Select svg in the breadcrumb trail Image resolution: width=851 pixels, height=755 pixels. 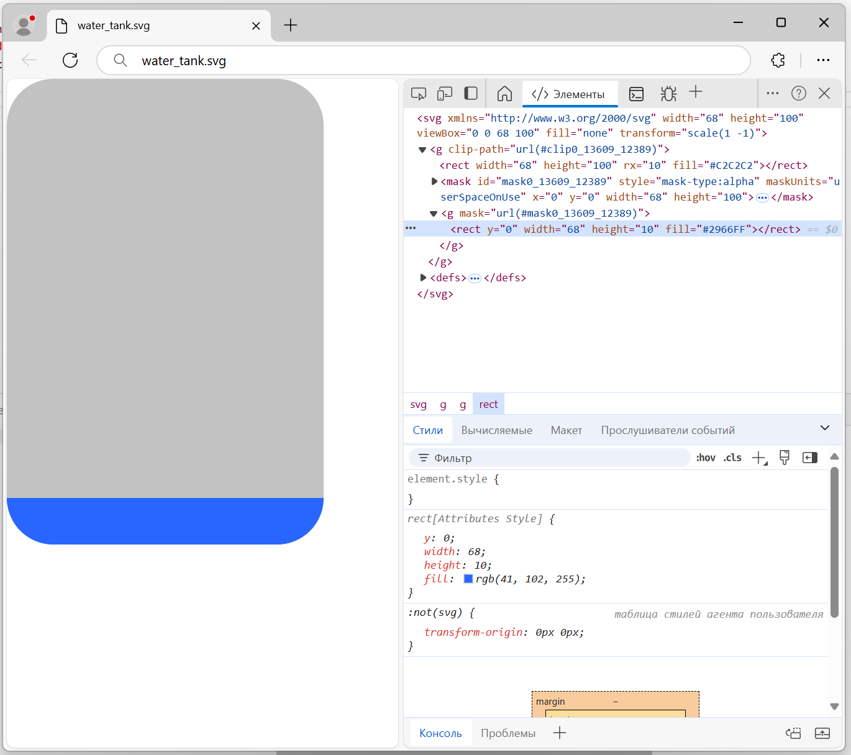[x=418, y=404]
